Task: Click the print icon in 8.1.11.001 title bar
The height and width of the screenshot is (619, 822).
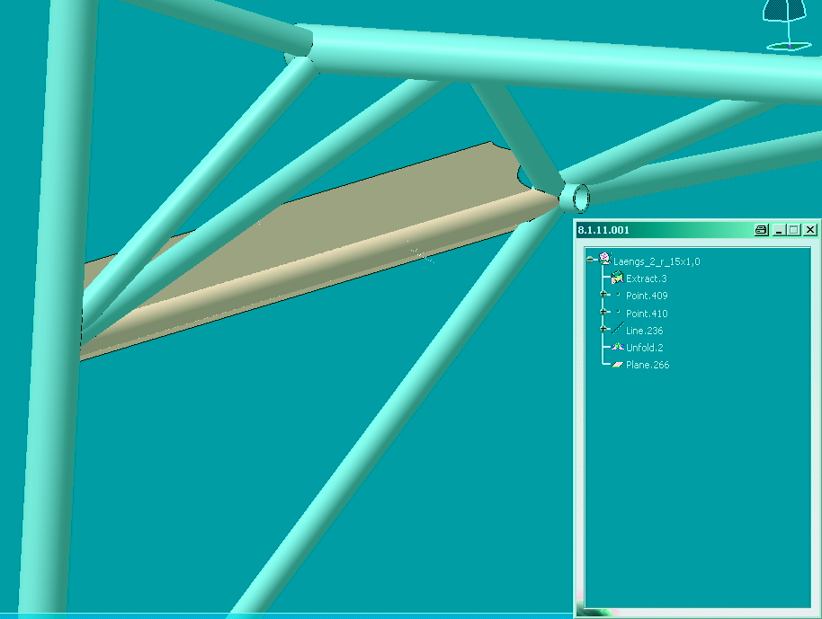Action: pyautogui.click(x=761, y=230)
